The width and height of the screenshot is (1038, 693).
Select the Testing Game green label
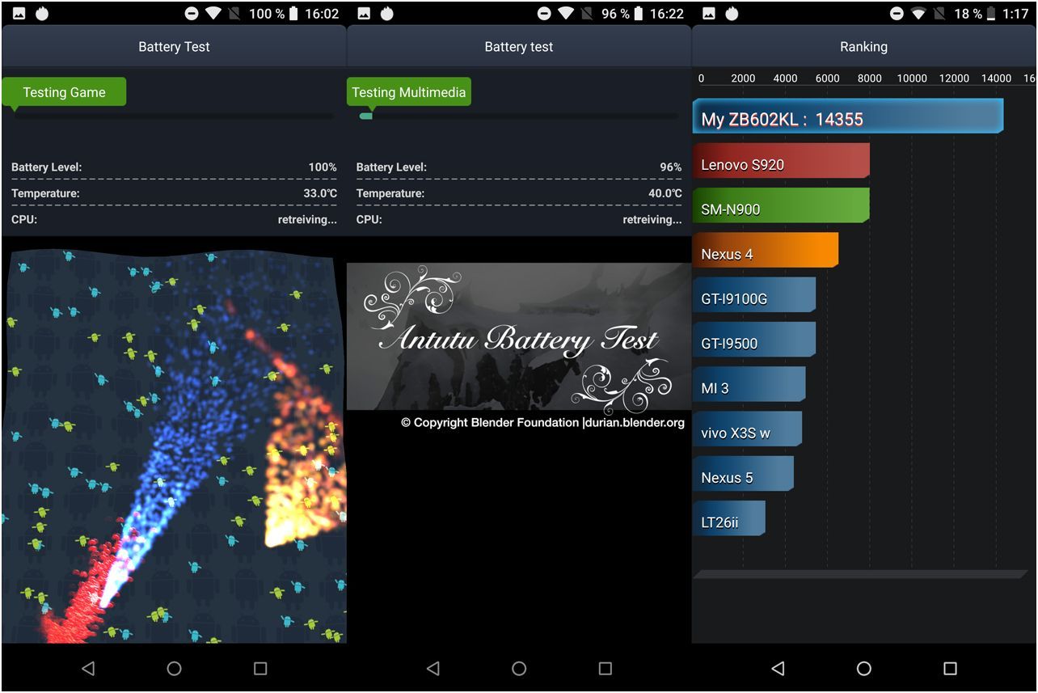point(64,92)
